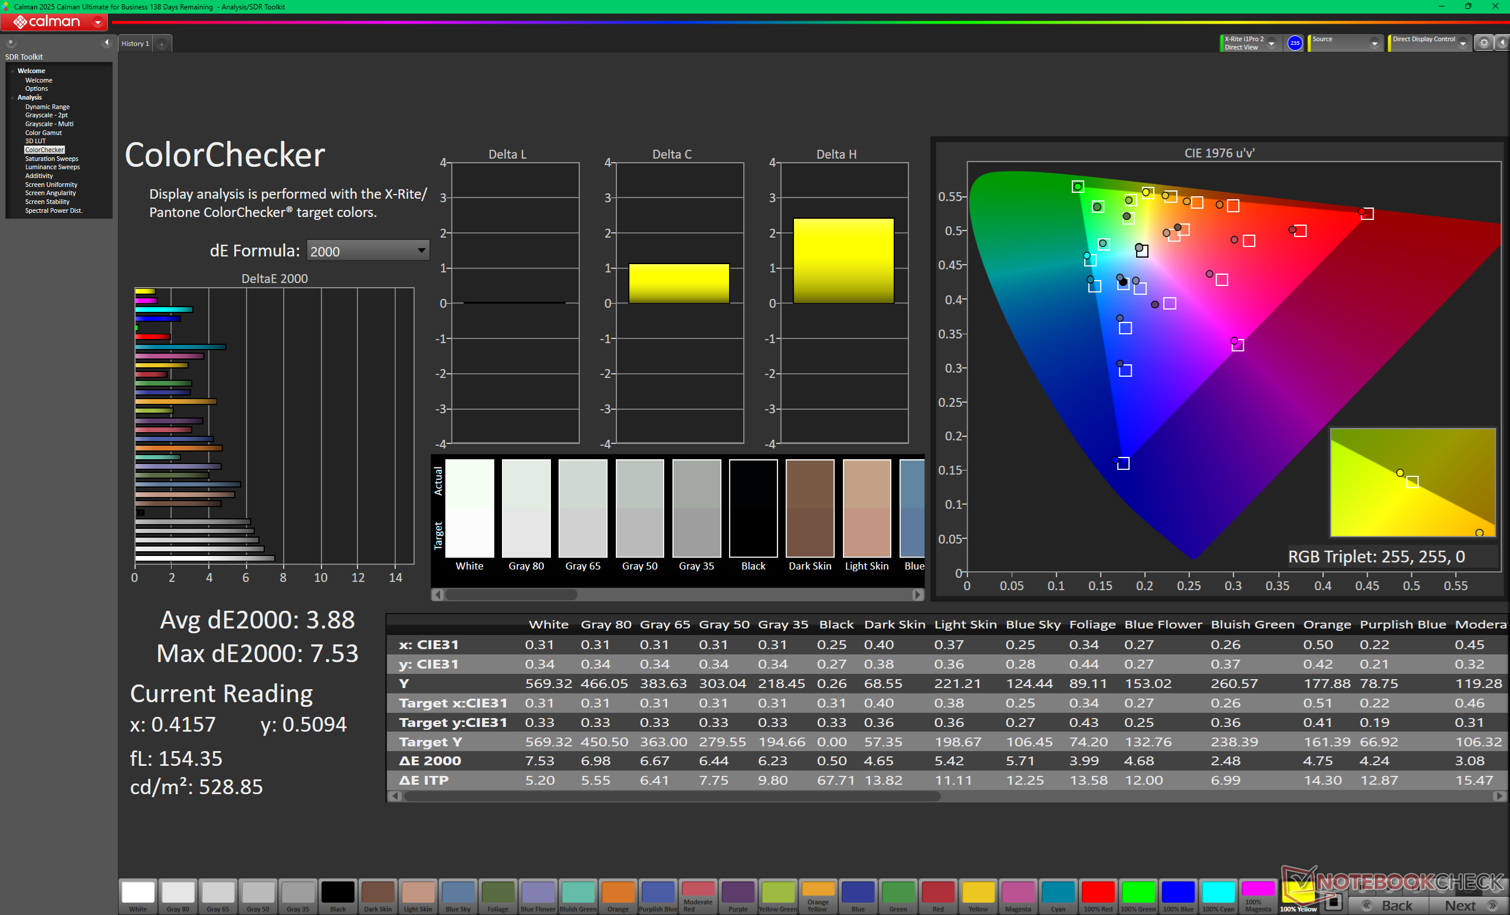Viewport: 1510px width, 915px height.
Task: Add a new history tab
Action: (162, 44)
